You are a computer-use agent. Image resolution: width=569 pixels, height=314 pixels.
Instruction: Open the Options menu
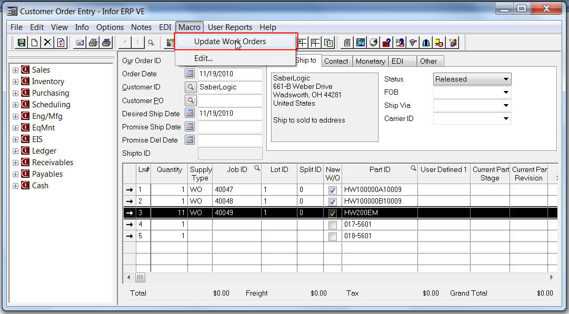(x=110, y=27)
